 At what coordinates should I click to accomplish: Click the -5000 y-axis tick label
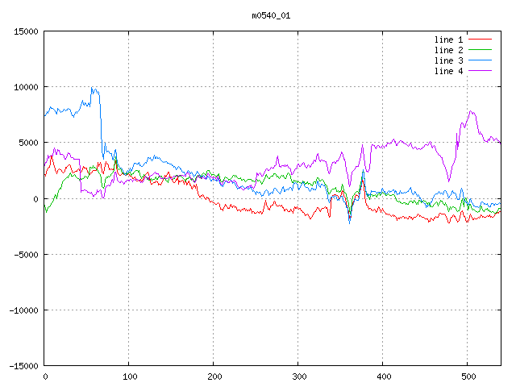[26, 254]
